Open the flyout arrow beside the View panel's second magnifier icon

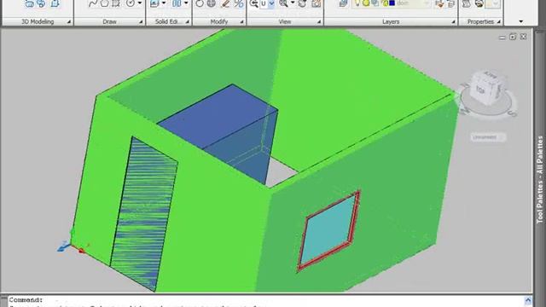tap(293, 3)
